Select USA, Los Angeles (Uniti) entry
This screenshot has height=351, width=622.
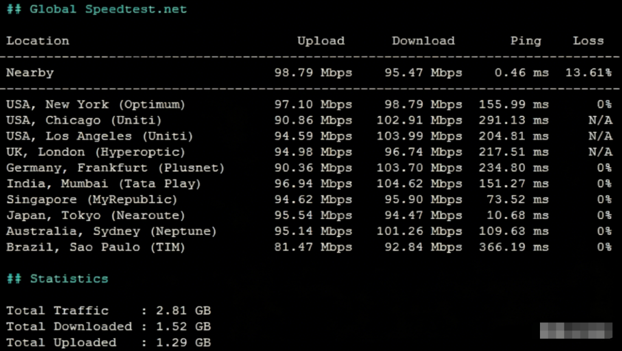(100, 136)
